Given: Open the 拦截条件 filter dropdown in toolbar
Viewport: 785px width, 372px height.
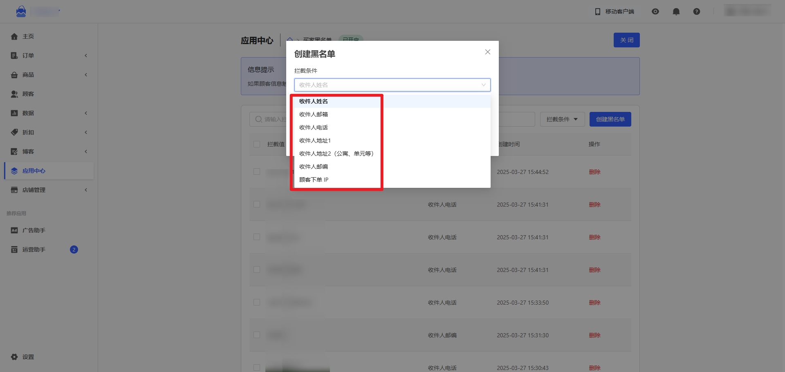Looking at the screenshot, I should 563,119.
